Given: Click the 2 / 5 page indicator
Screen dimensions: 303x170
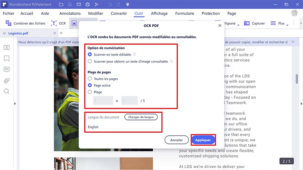Looking at the screenshot, I should pos(286,161).
